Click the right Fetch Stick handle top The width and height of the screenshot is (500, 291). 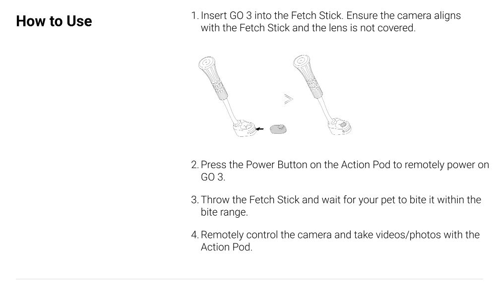coord(302,60)
